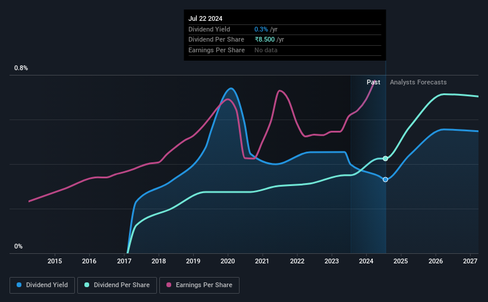
Task: Click the Past section label
Action: (x=373, y=82)
